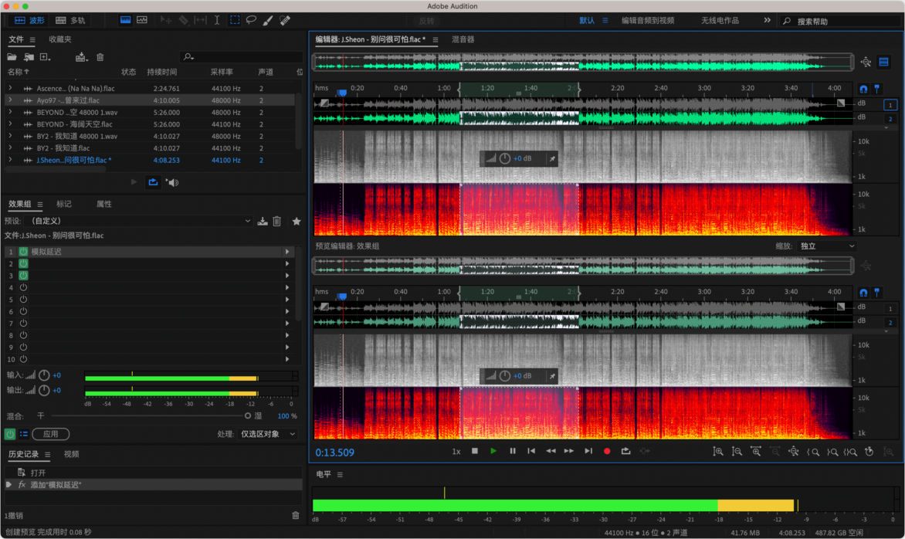Expand the BY2 - 我知道.flac row

coord(10,148)
